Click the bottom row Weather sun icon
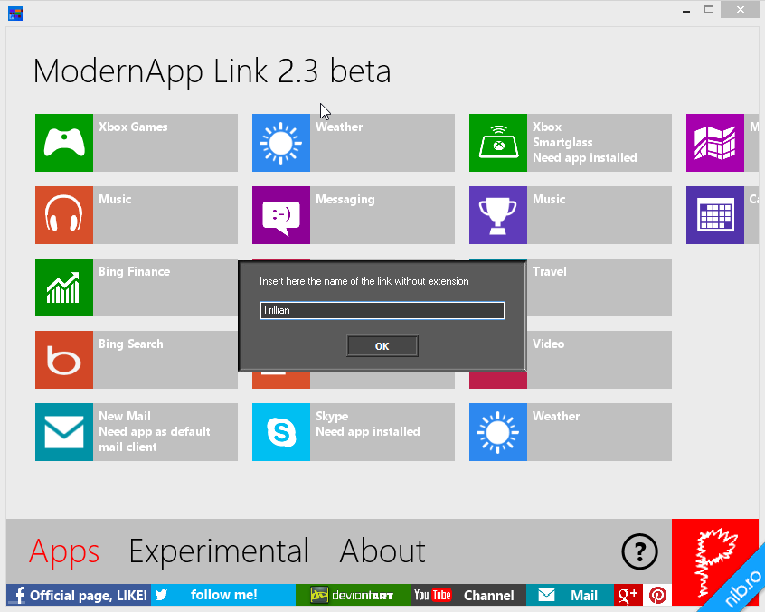 tap(498, 431)
